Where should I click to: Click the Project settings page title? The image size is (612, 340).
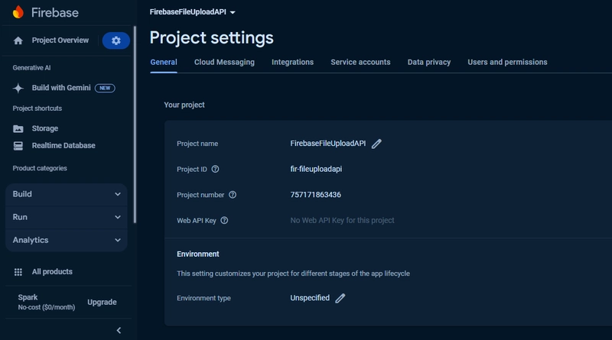pos(212,38)
